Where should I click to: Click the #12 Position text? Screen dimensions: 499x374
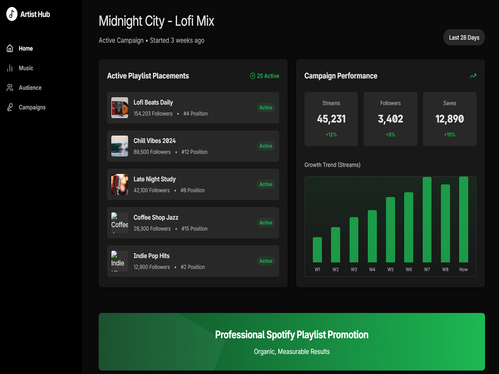point(195,152)
